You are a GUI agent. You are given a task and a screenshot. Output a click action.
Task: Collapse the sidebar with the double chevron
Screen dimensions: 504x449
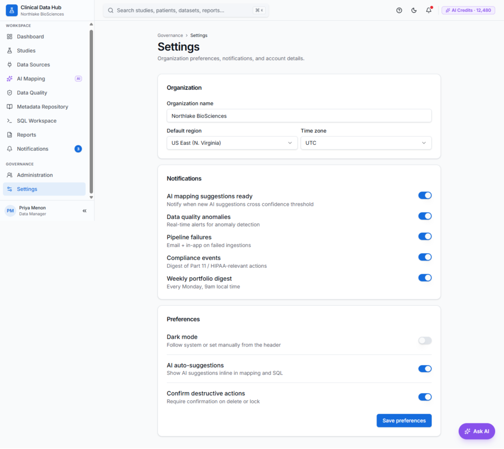(85, 211)
